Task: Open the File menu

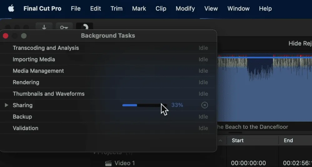Action: pyautogui.click(x=76, y=8)
